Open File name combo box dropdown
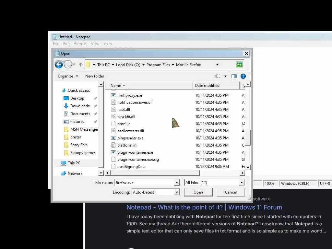Viewport: 332px width, 249px height. 177,183
